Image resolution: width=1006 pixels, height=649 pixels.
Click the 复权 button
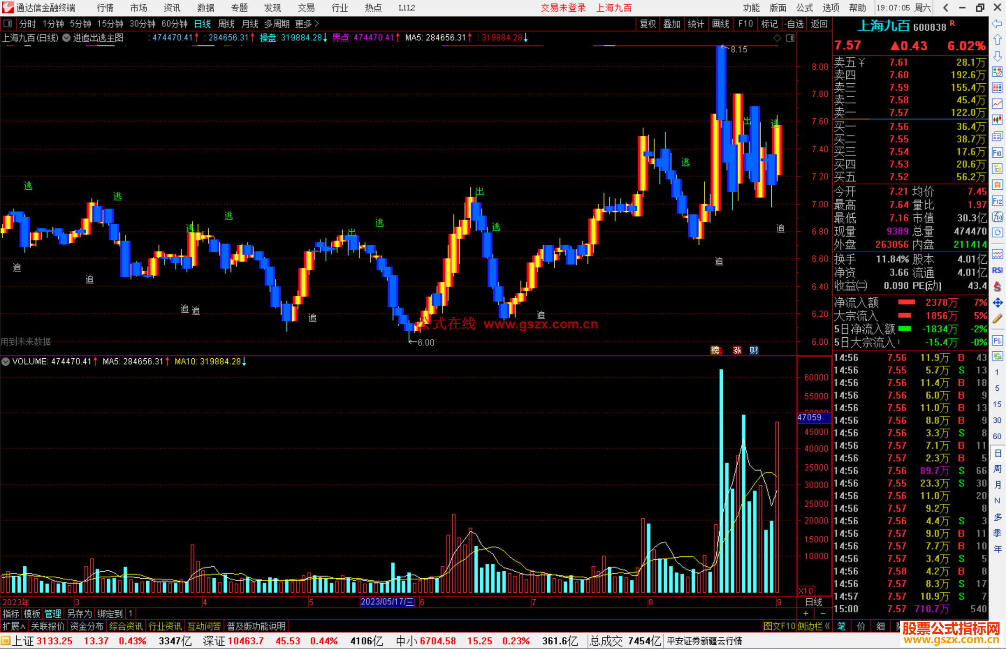point(648,23)
